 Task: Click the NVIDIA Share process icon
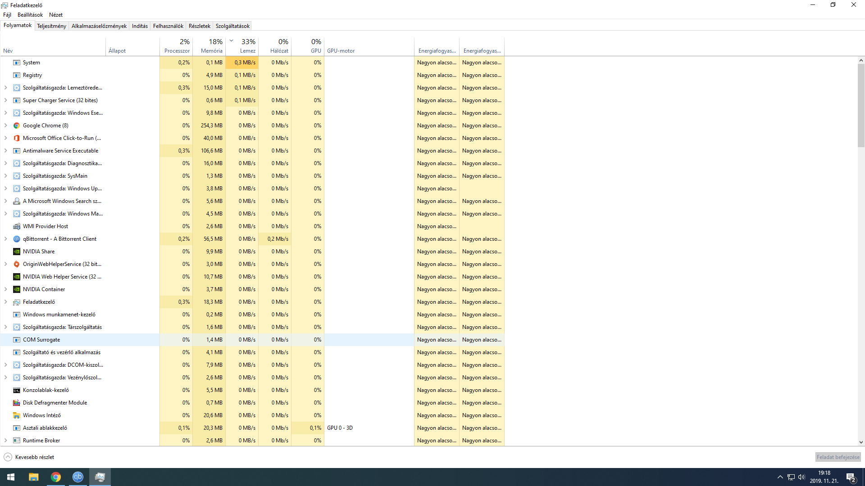coord(17,252)
